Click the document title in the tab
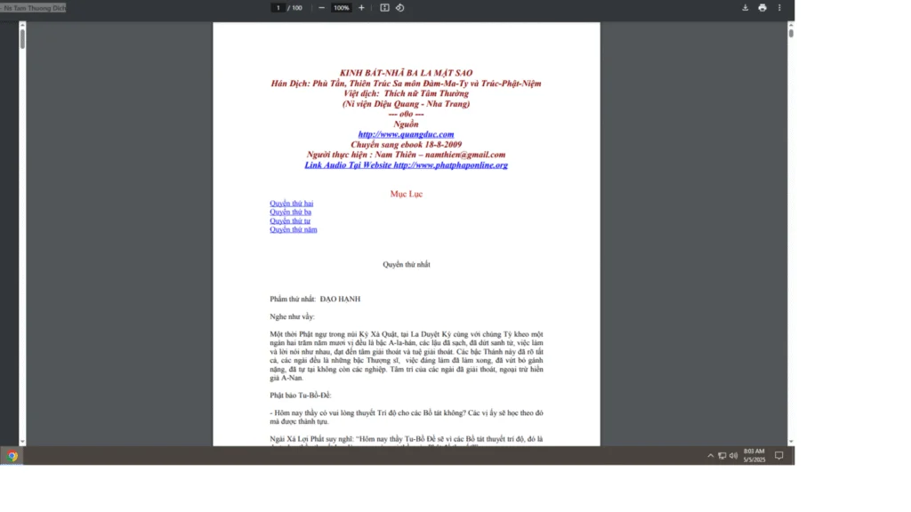The height and width of the screenshot is (512, 911). click(33, 8)
